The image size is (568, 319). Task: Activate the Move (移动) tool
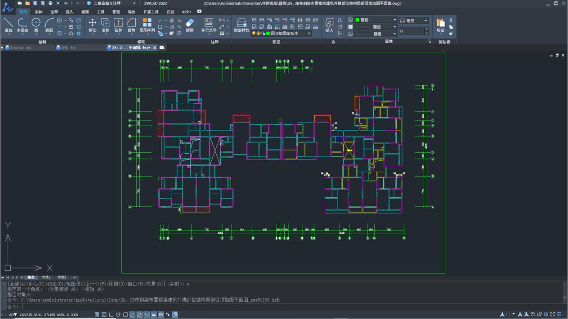tap(92, 25)
